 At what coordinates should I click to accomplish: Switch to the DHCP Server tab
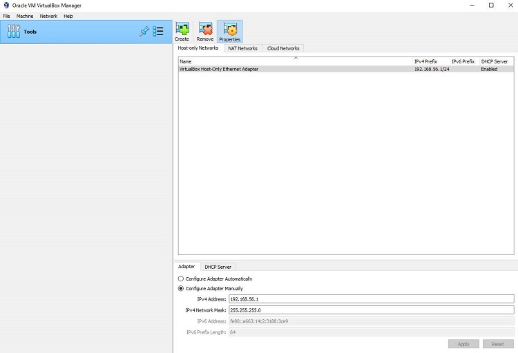(218, 267)
